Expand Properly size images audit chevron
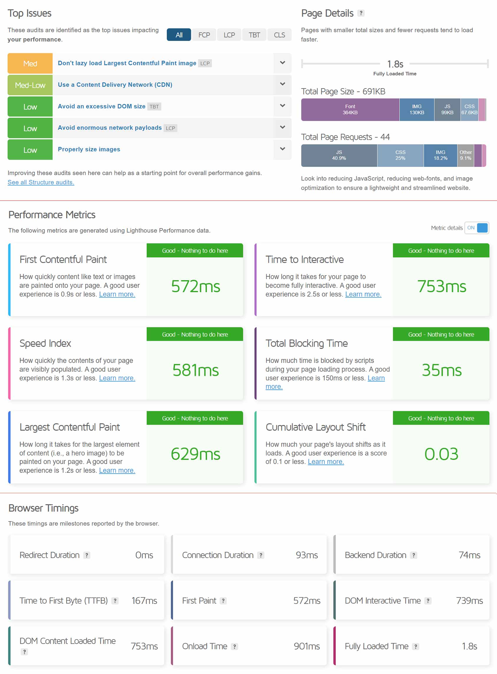Screen dimensions: 497x674 pyautogui.click(x=282, y=149)
